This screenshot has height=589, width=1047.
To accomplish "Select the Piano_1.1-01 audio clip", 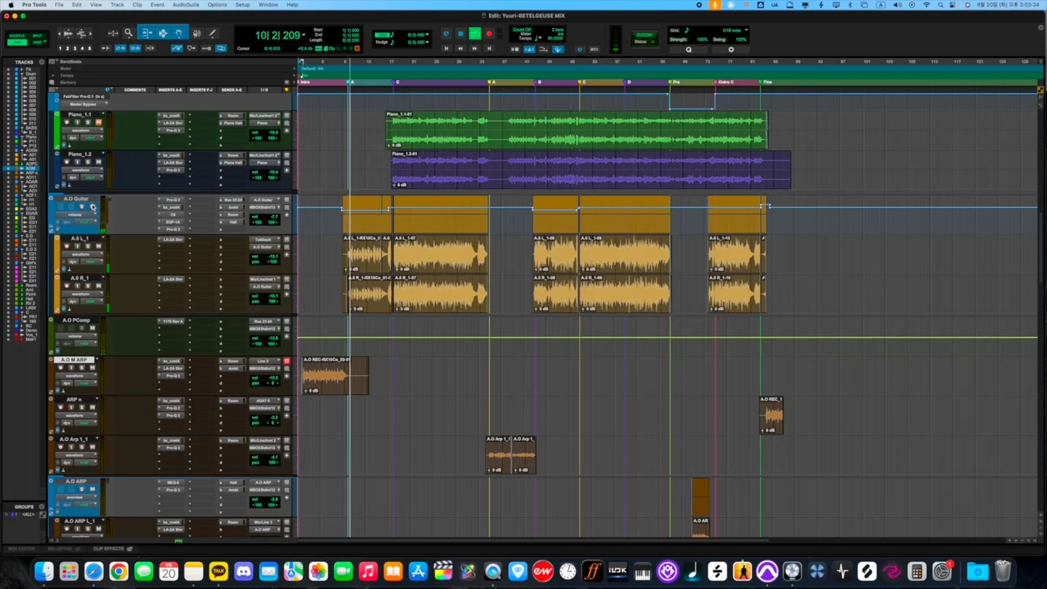I will (576, 130).
